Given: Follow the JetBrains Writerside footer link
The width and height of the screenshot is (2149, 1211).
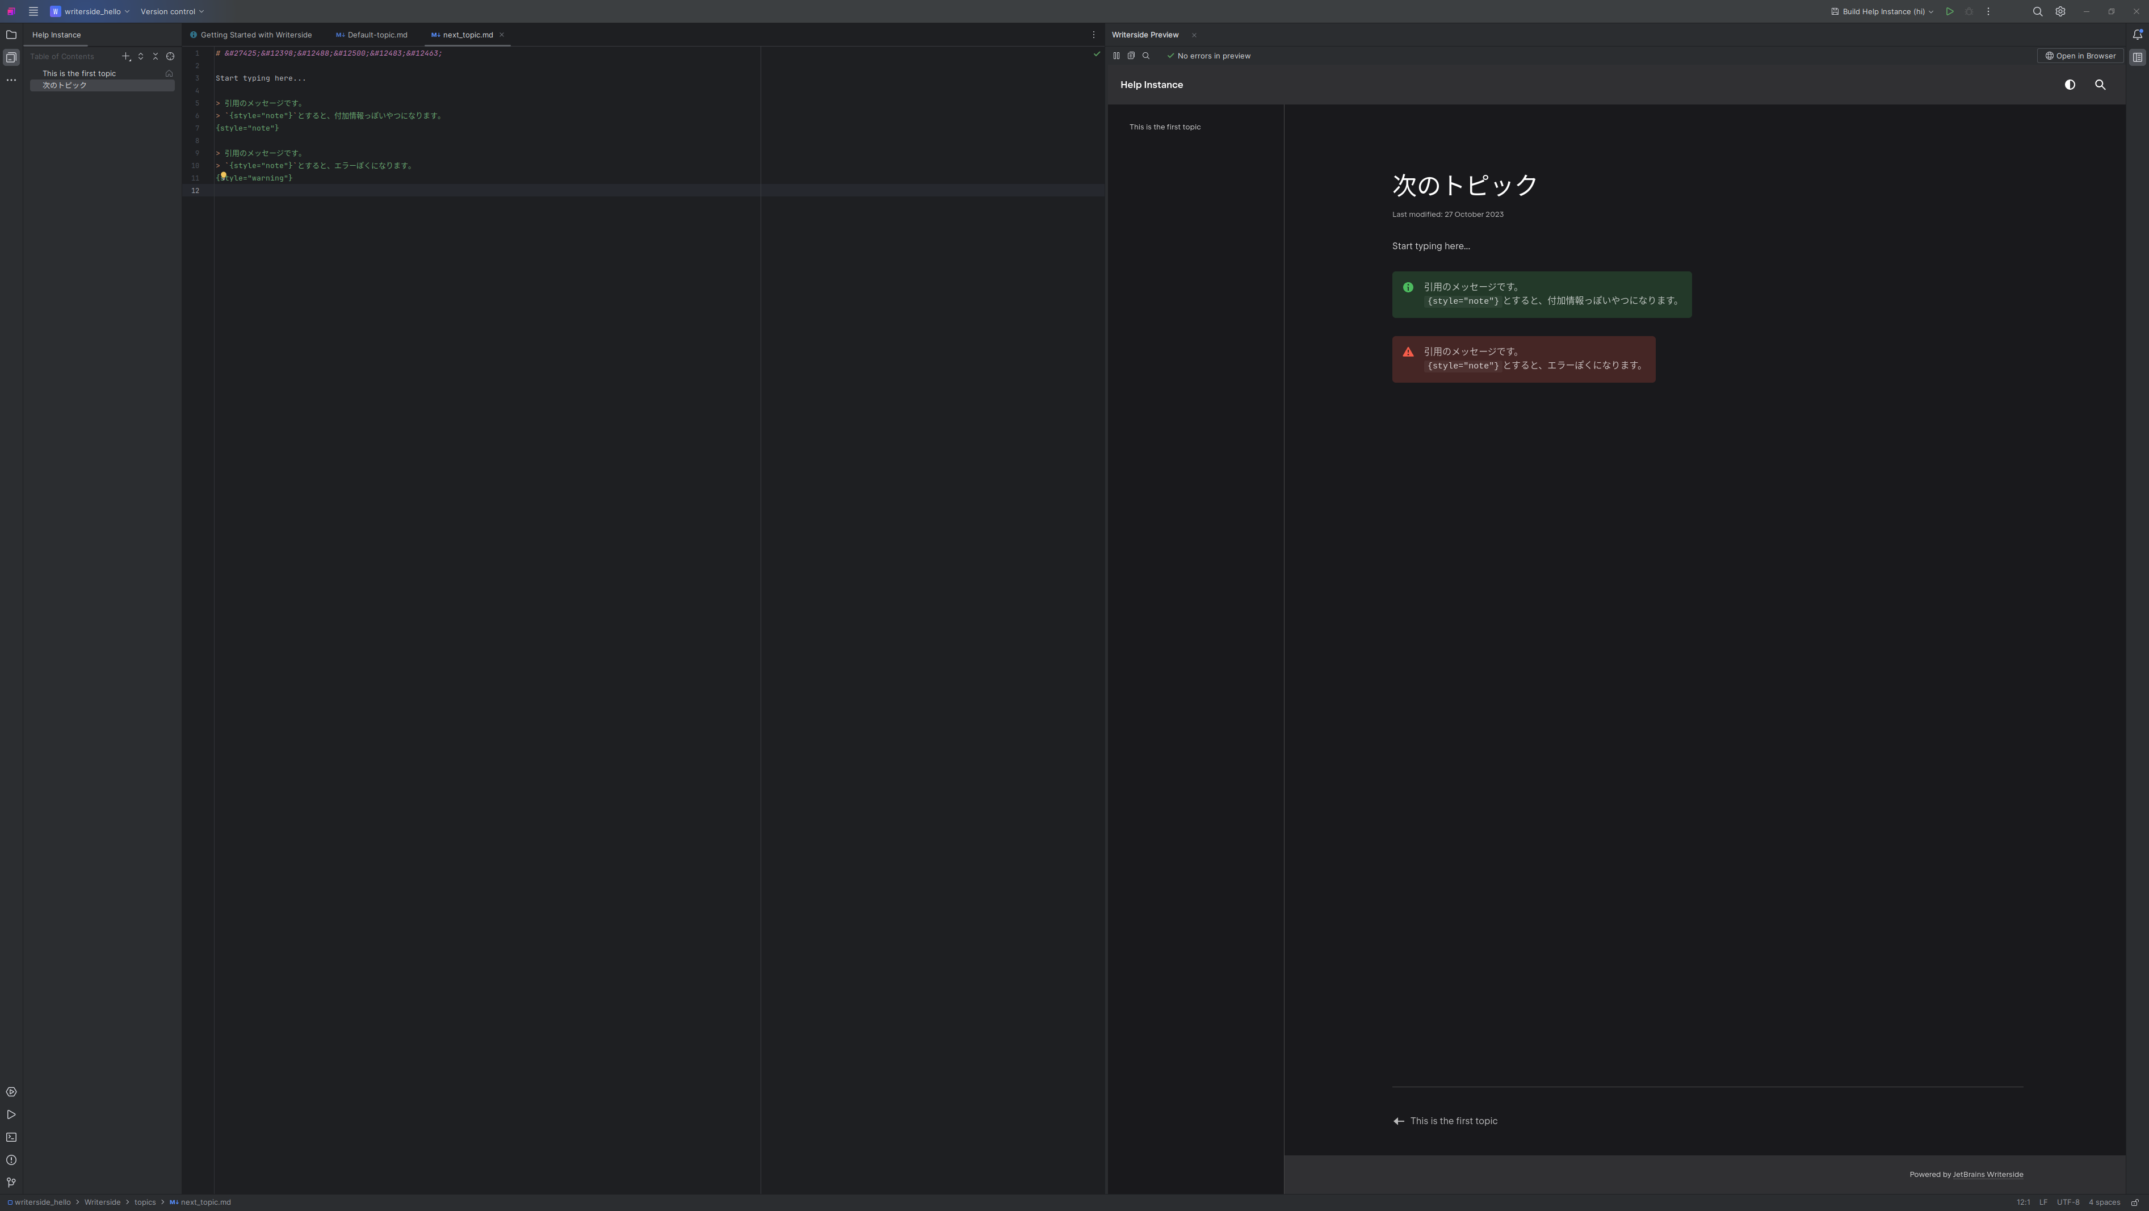Looking at the screenshot, I should click(x=1987, y=1175).
